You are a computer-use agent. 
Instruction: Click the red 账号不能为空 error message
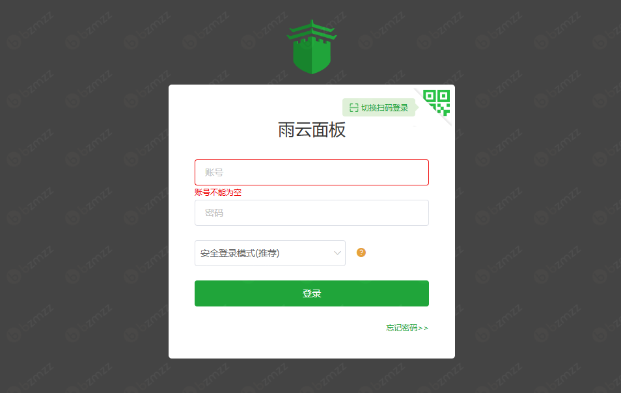pos(218,193)
